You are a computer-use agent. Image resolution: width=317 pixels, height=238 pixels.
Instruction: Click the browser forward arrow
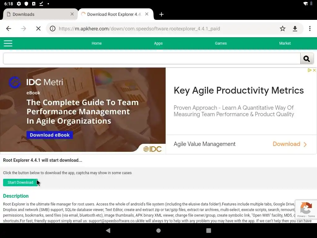pos(24,29)
